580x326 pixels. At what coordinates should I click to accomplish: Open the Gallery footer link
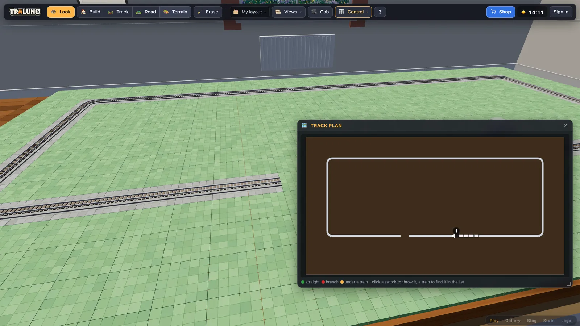tap(513, 321)
